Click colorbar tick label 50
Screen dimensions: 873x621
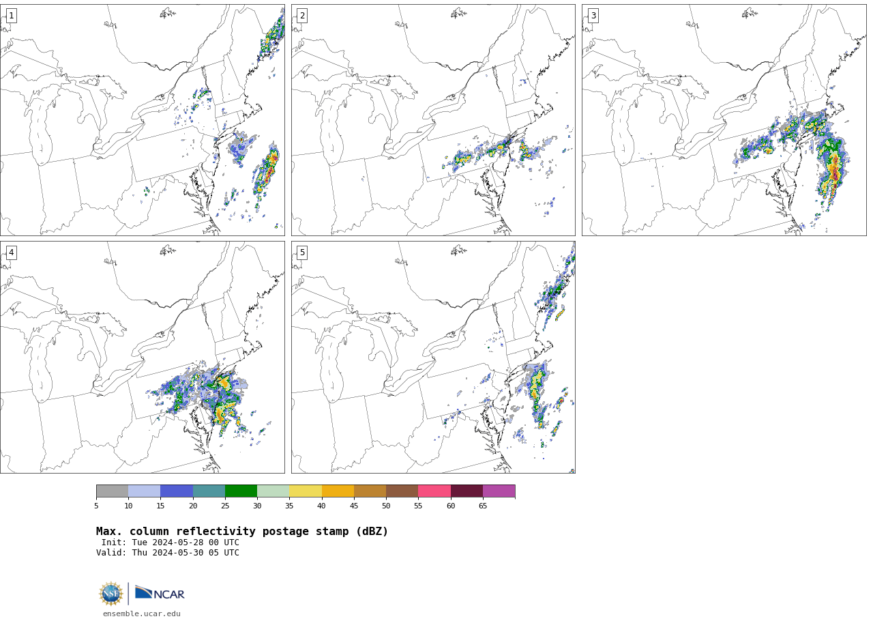[x=386, y=506]
